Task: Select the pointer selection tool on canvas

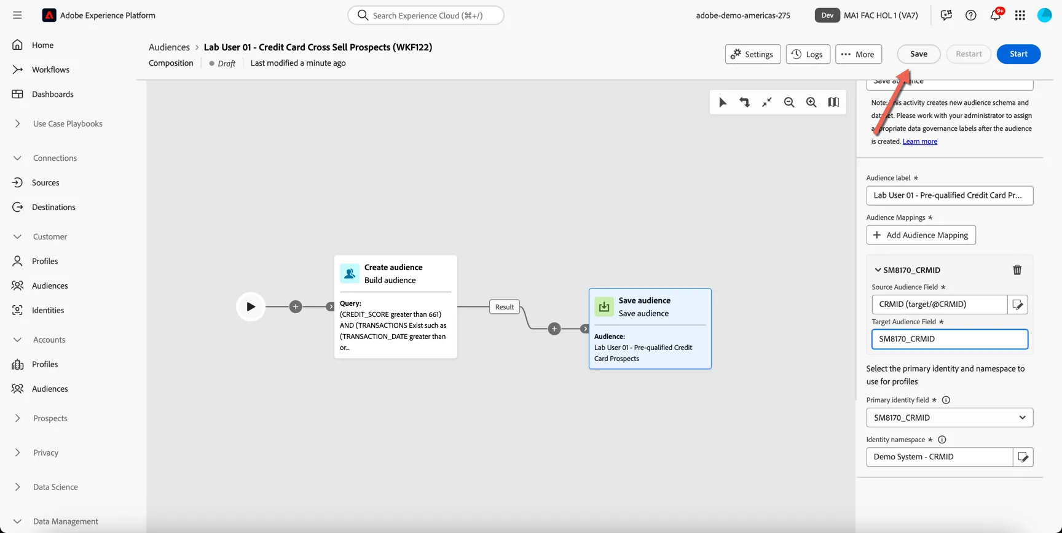Action: 723,103
